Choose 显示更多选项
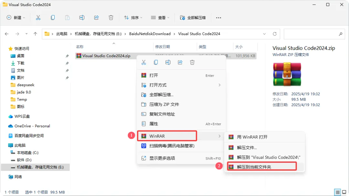 (181, 158)
